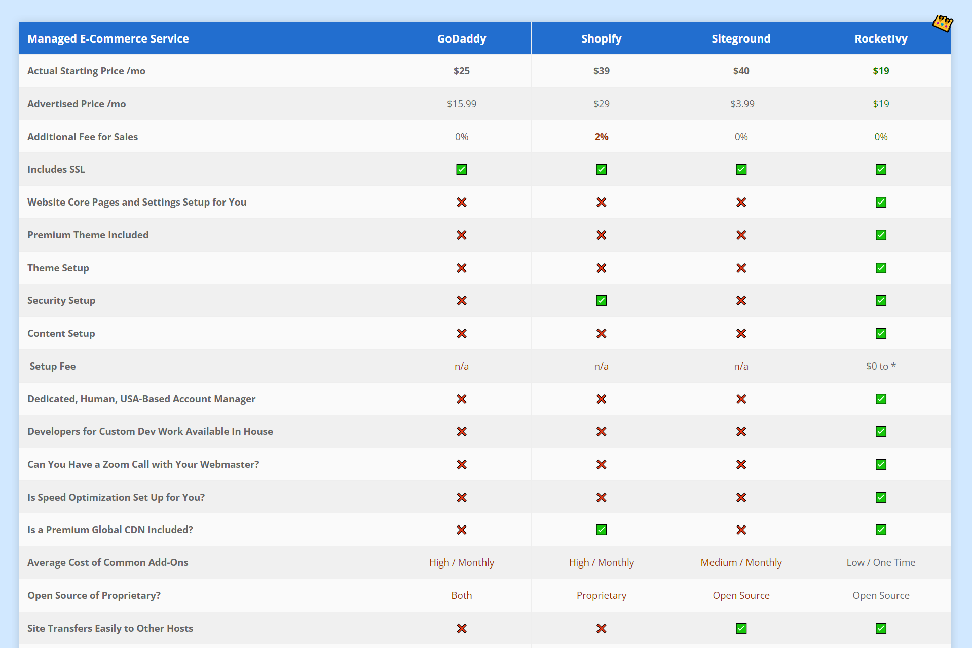Click Shopify's $39 actual starting price
This screenshot has width=972, height=648.
pos(602,71)
